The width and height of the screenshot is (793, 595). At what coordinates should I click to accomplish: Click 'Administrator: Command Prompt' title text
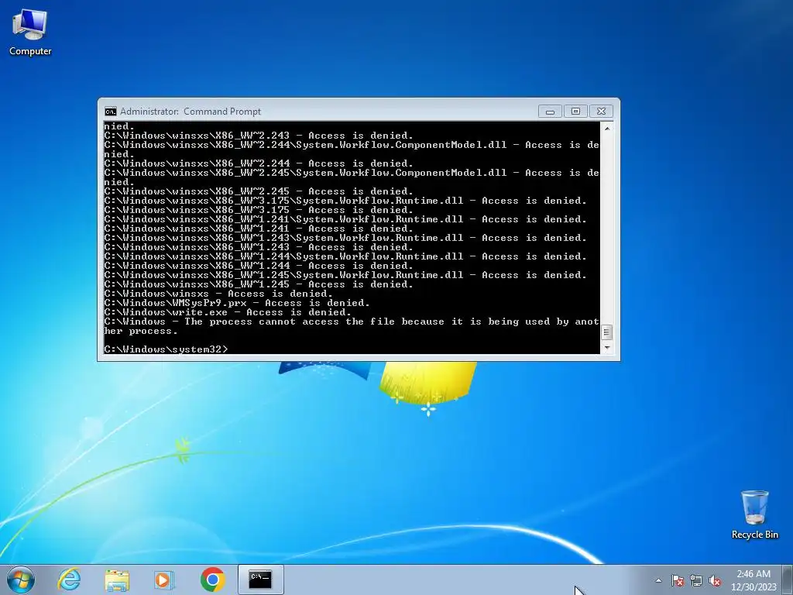tap(191, 112)
